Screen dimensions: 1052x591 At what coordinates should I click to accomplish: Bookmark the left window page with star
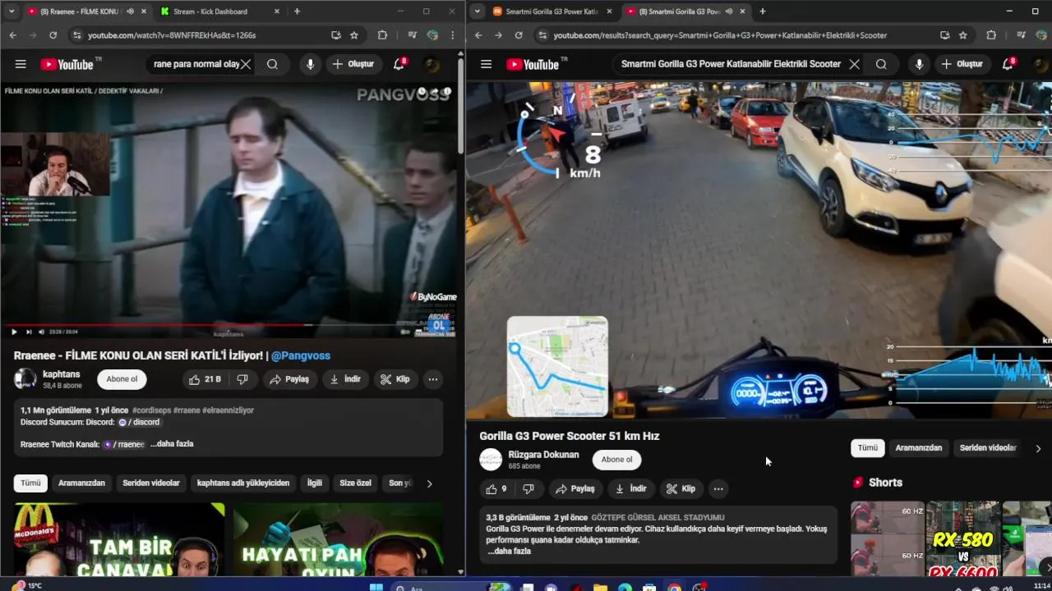tap(354, 35)
